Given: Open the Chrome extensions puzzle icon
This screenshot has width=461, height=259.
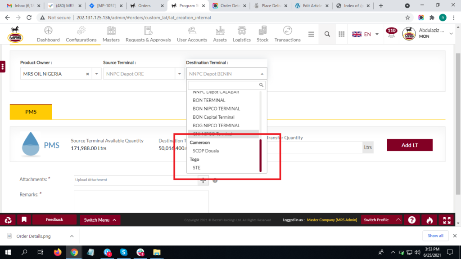Looking at the screenshot, I should coord(432,18).
